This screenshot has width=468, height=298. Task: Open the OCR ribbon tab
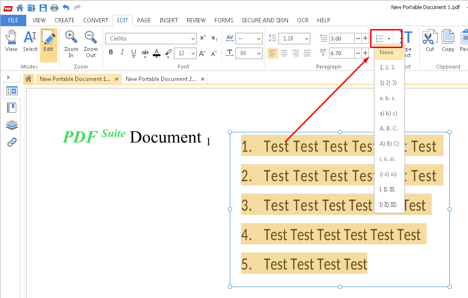(303, 20)
